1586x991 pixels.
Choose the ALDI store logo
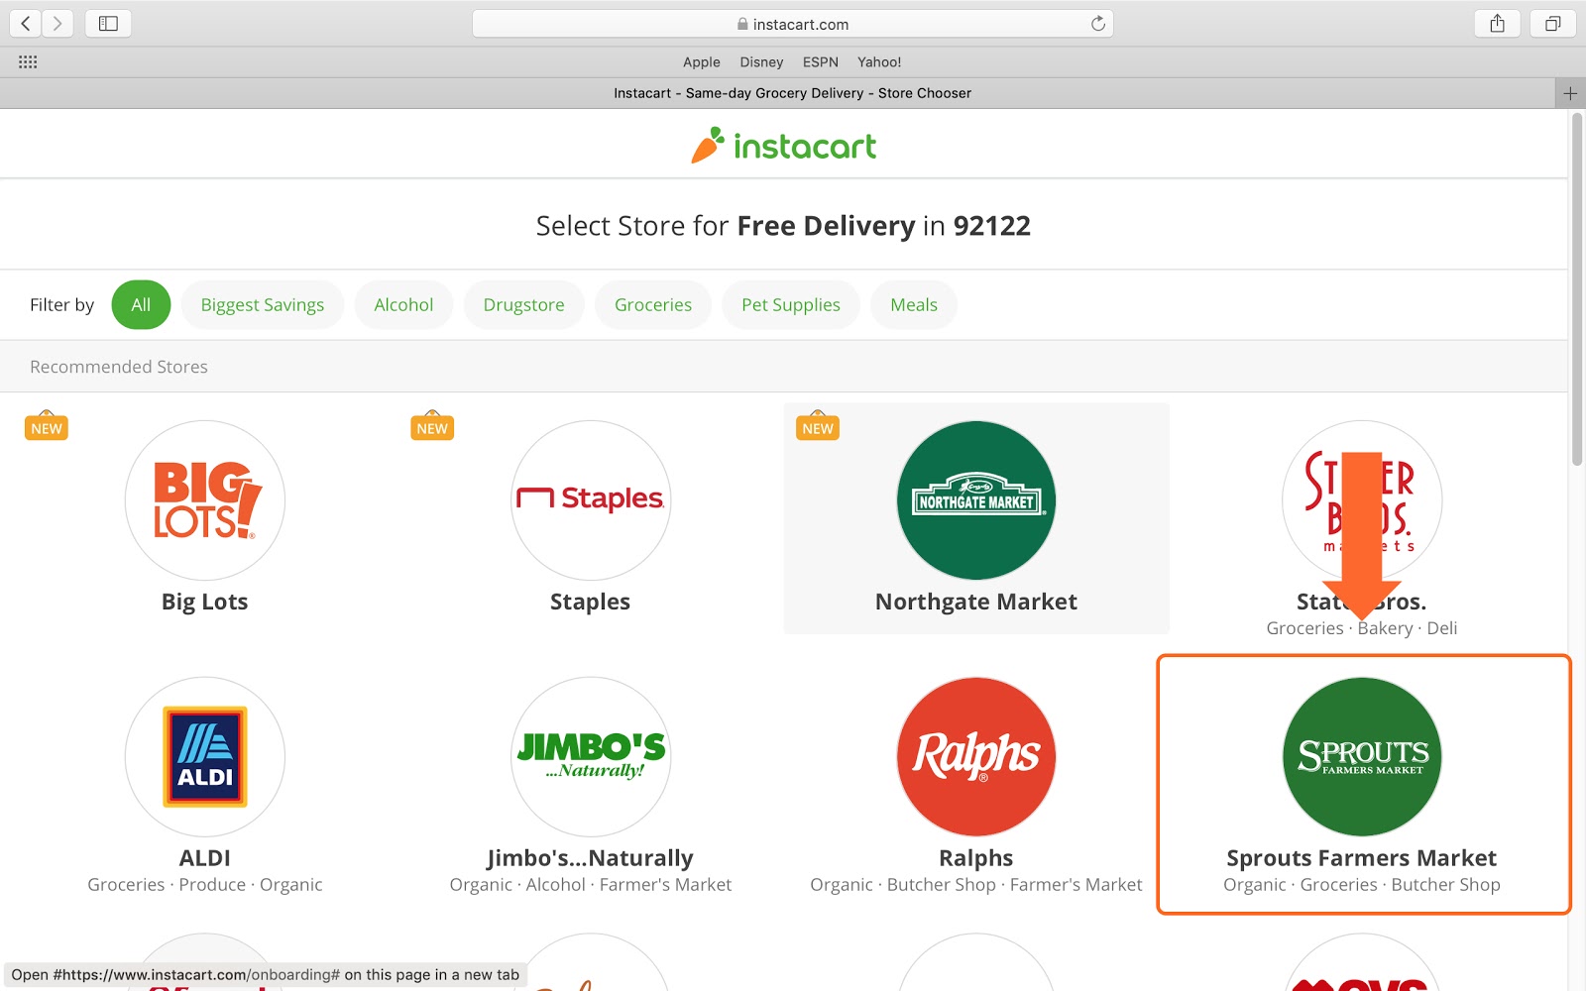(205, 757)
